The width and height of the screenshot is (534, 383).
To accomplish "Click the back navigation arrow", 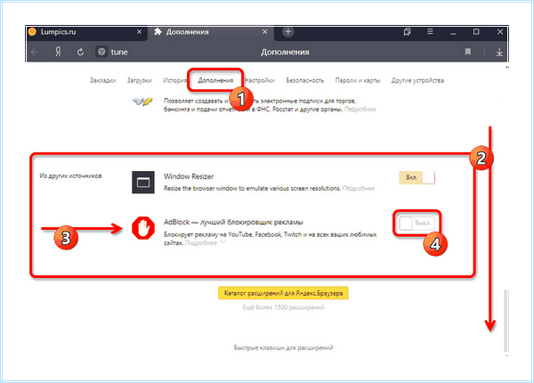I will (35, 53).
